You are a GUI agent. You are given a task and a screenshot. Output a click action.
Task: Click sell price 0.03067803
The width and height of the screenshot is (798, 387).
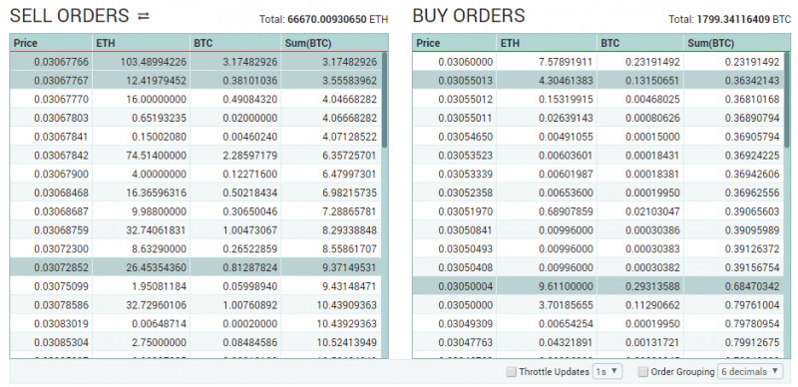[x=62, y=118]
